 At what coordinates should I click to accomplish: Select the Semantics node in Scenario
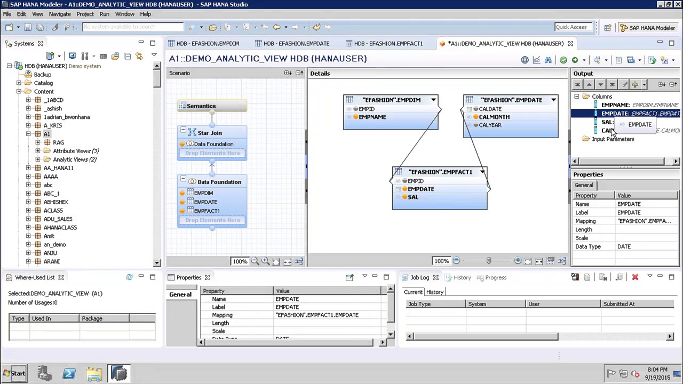pyautogui.click(x=212, y=106)
